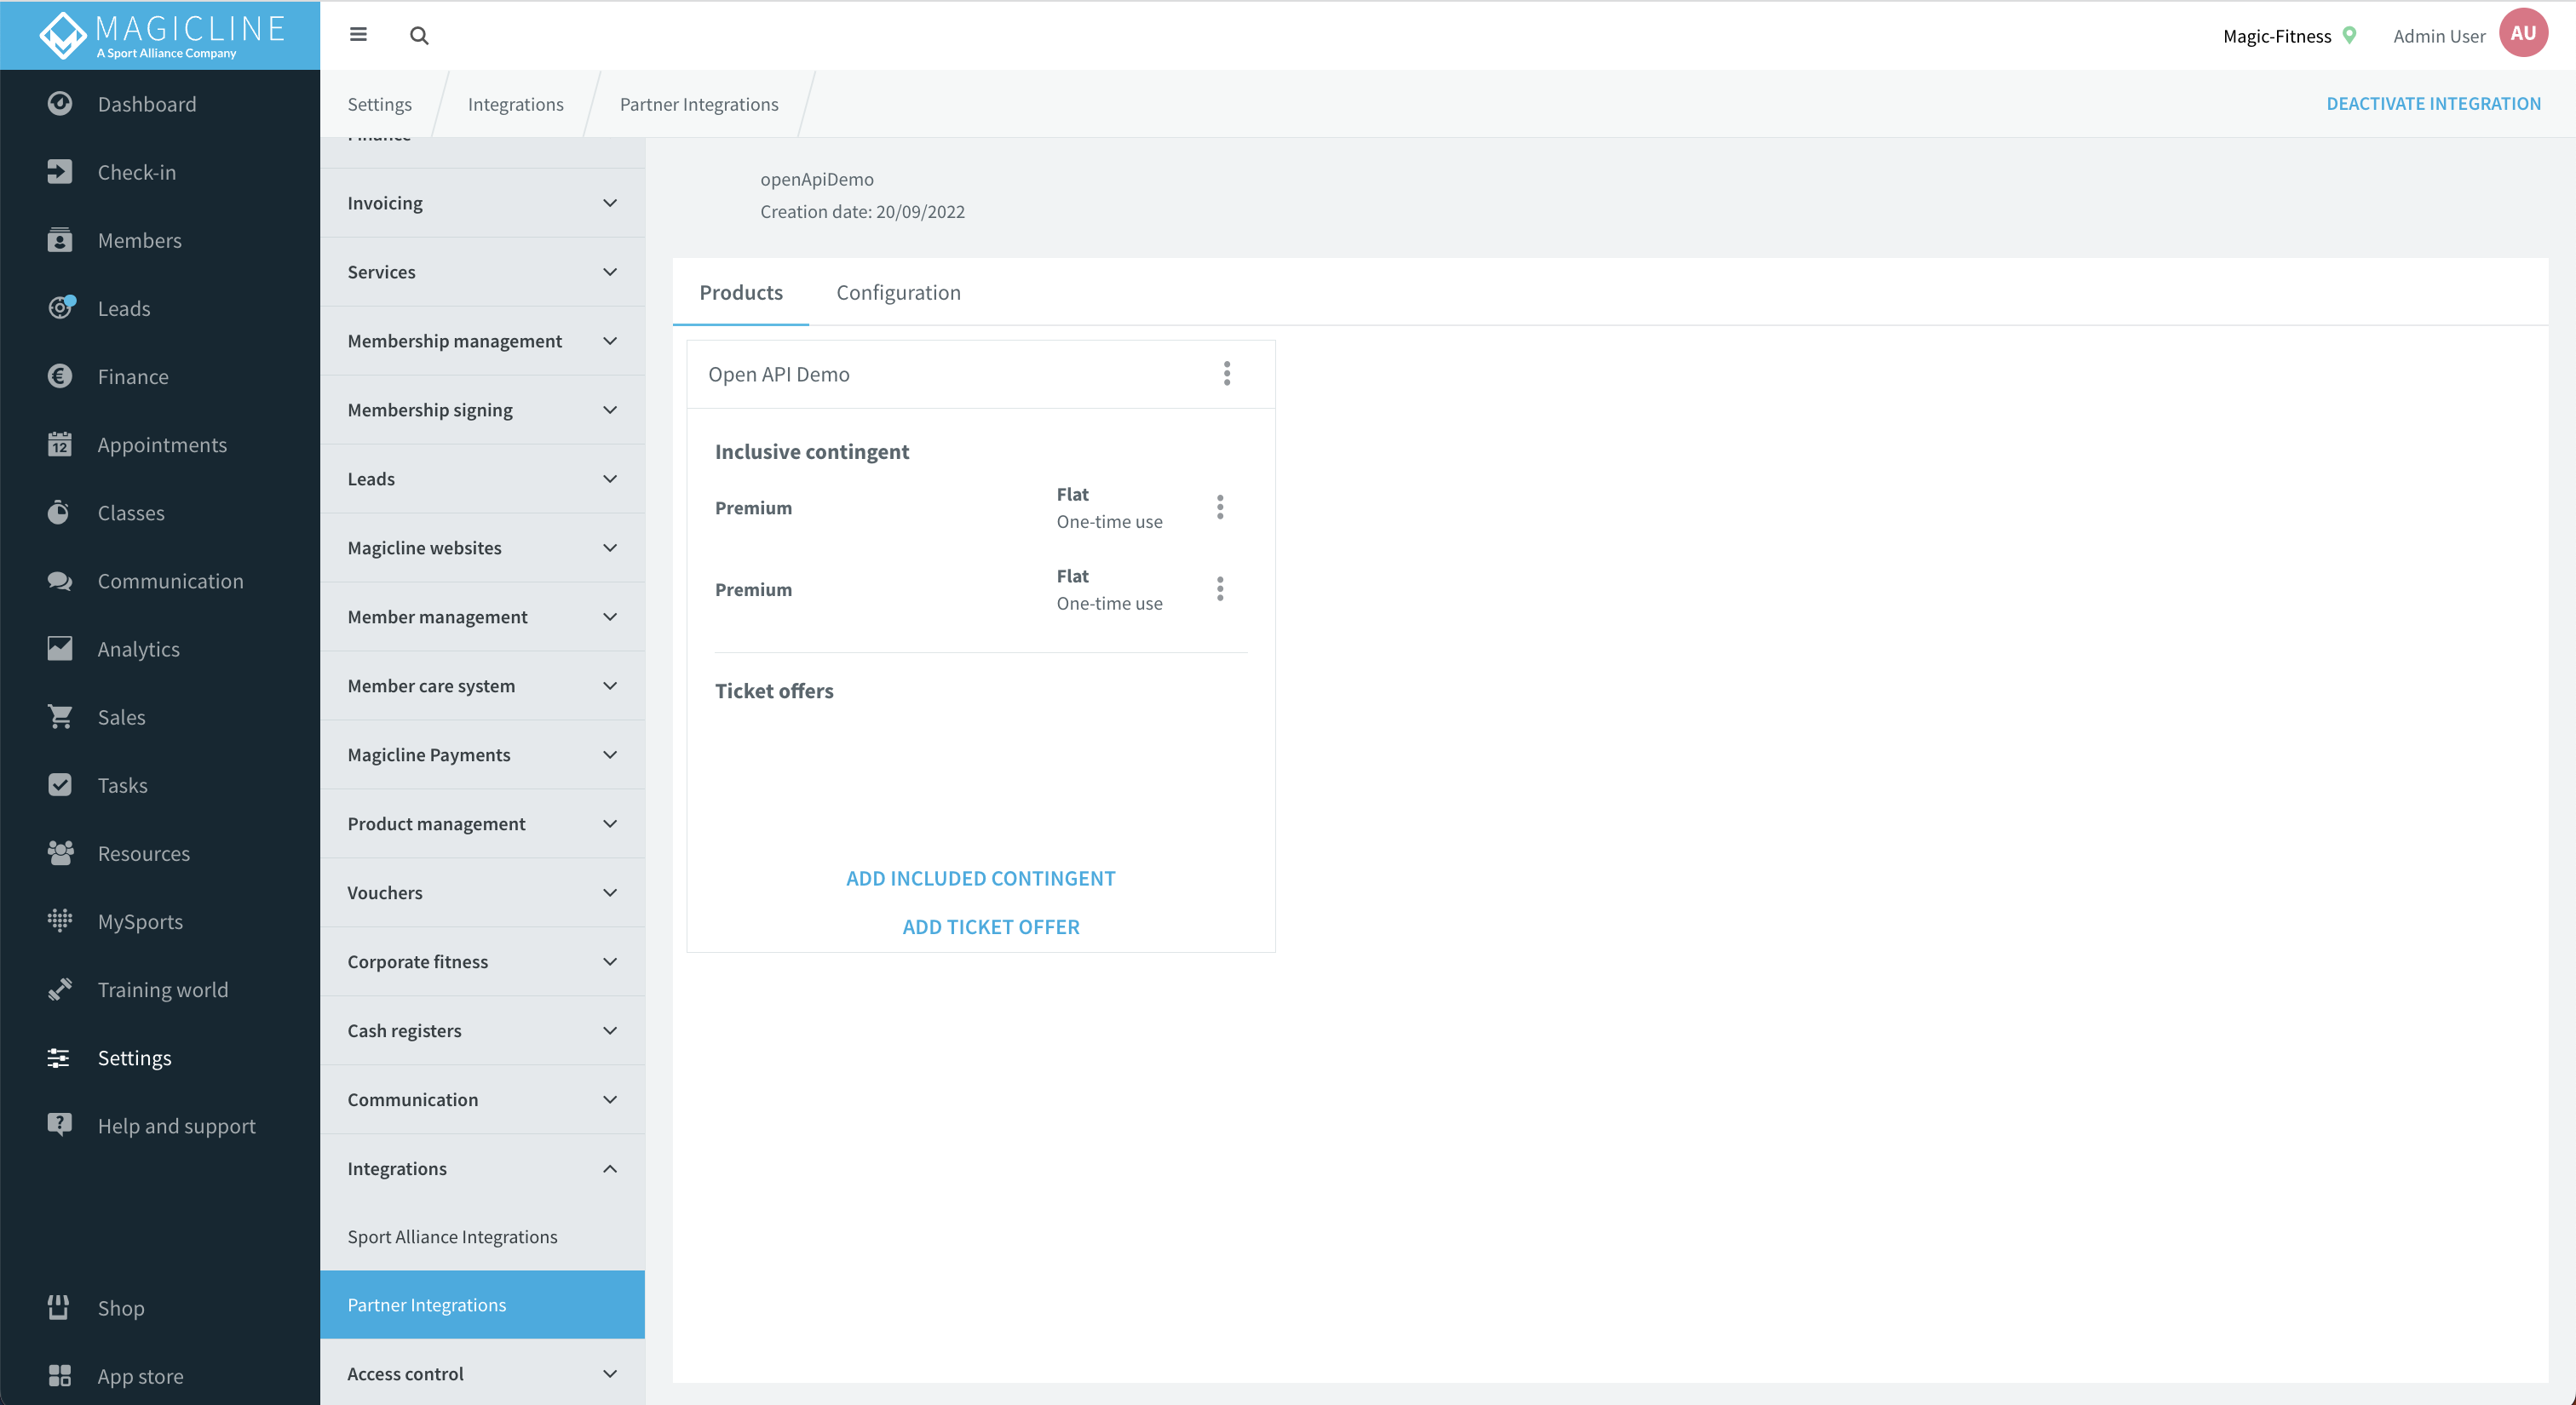Collapse the Integrations settings section
The width and height of the screenshot is (2576, 1405).
click(482, 1168)
